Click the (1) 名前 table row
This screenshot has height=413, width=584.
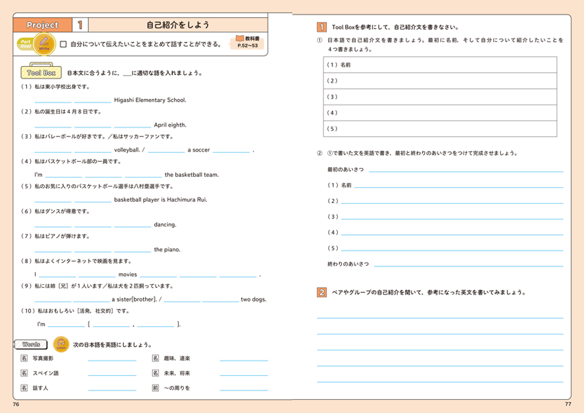[x=440, y=65]
